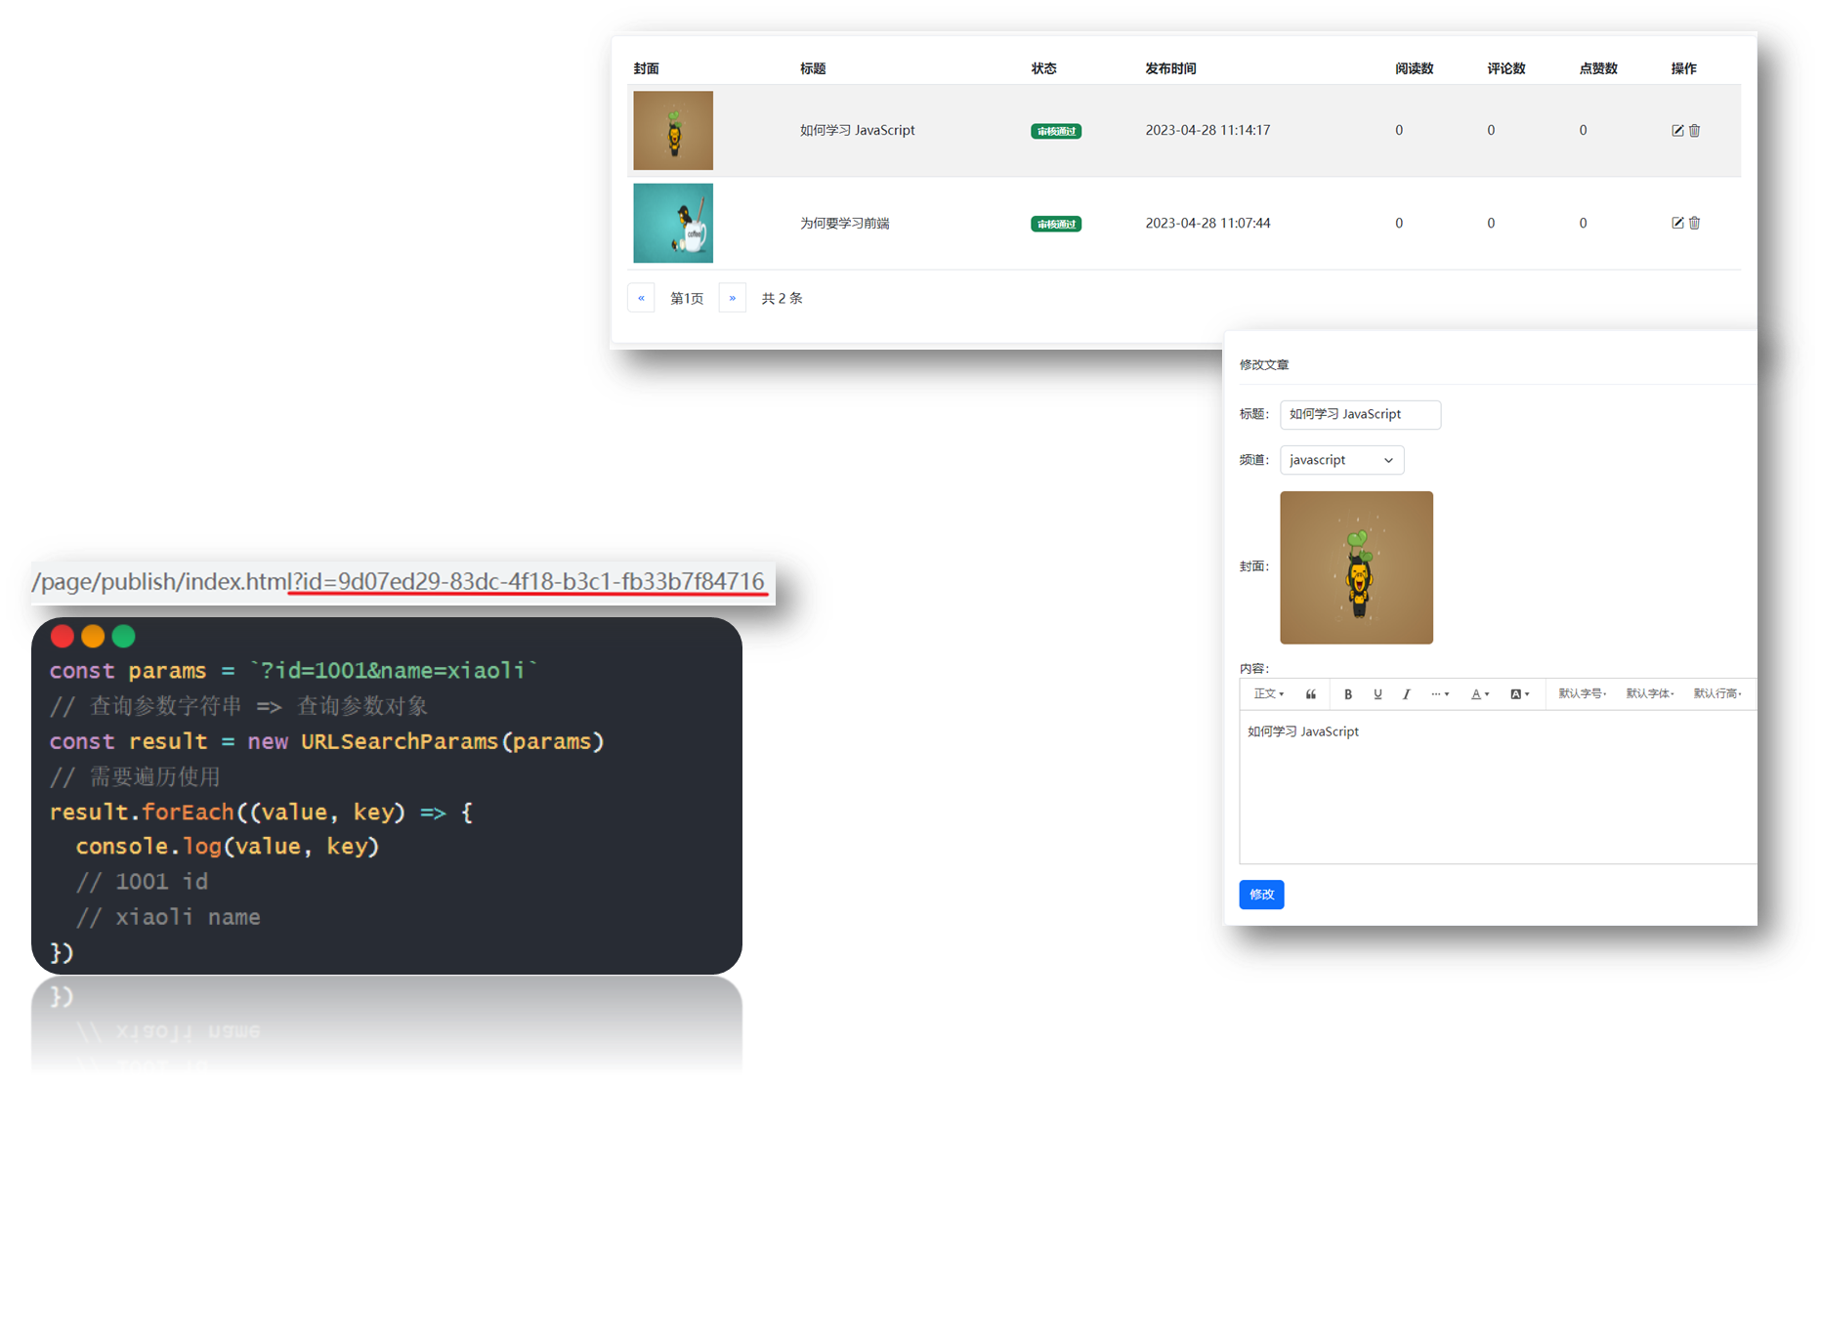Click the edit icon for 为何要学习前端 row

1677,223
